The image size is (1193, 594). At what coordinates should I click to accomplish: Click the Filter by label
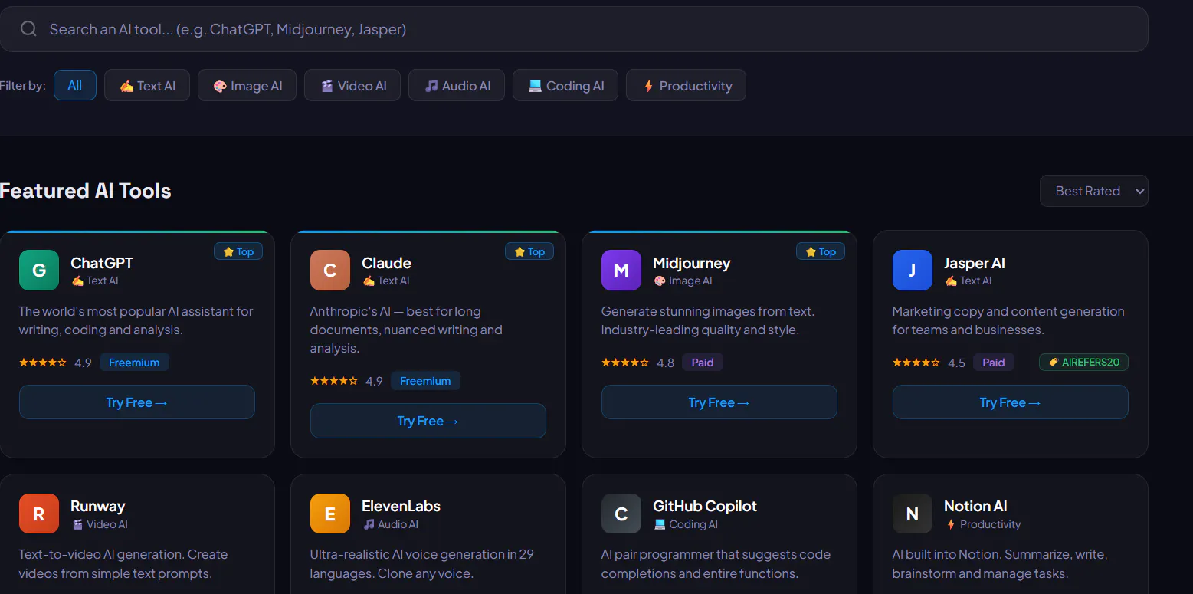pos(23,86)
